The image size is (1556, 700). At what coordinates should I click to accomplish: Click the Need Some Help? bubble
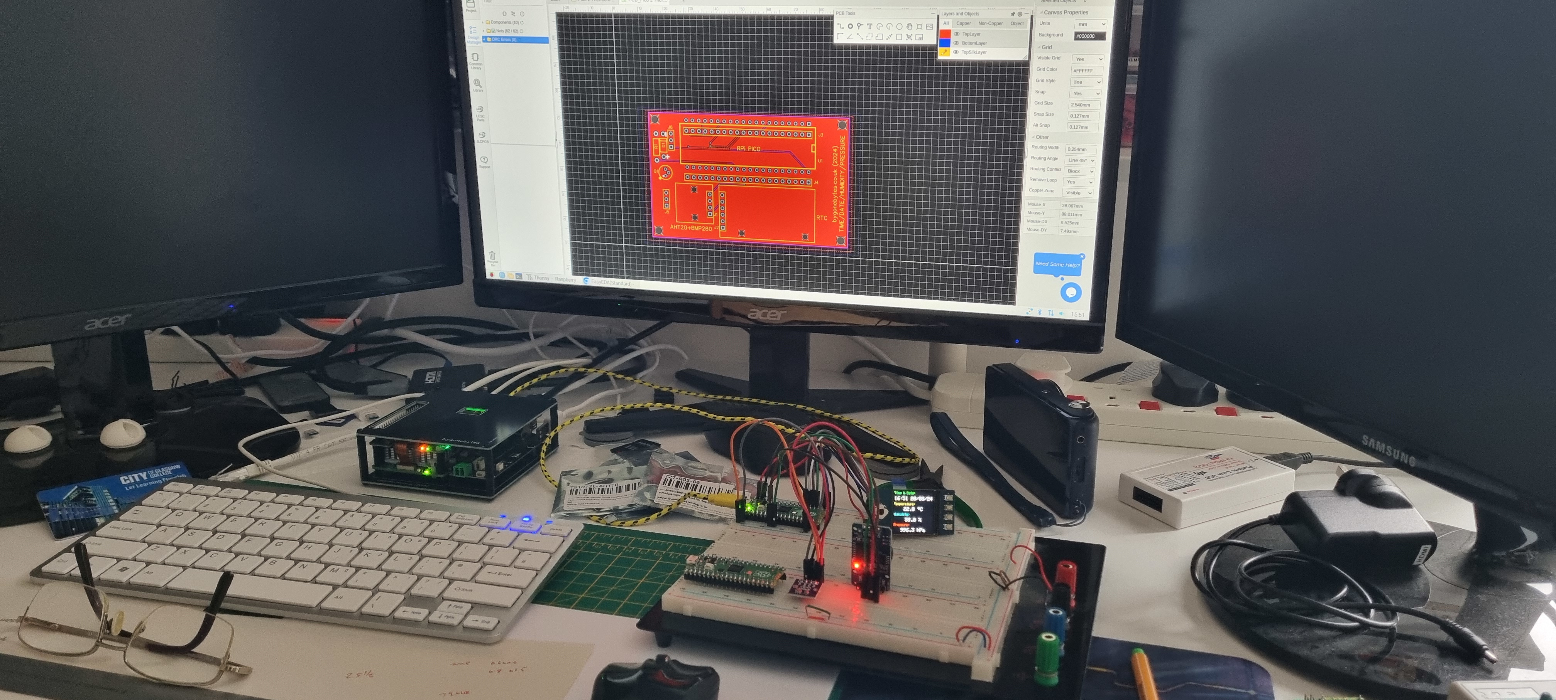[x=1058, y=264]
